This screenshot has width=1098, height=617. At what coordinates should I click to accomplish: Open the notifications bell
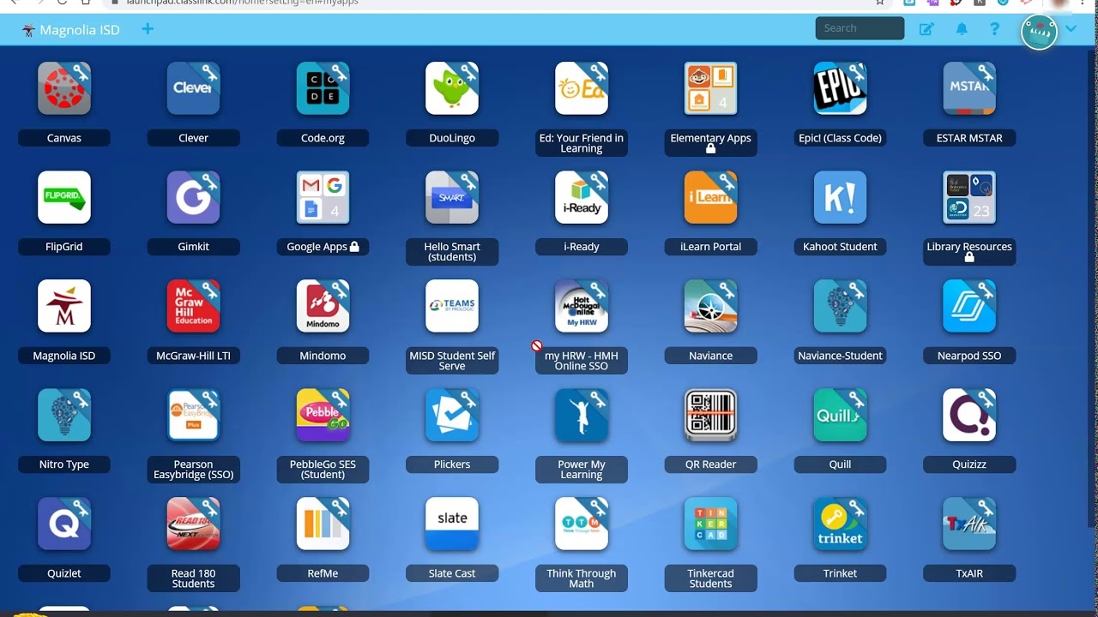click(962, 28)
